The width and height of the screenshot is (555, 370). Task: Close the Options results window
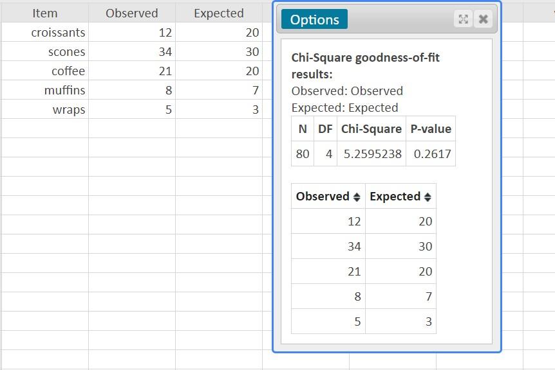(x=484, y=19)
